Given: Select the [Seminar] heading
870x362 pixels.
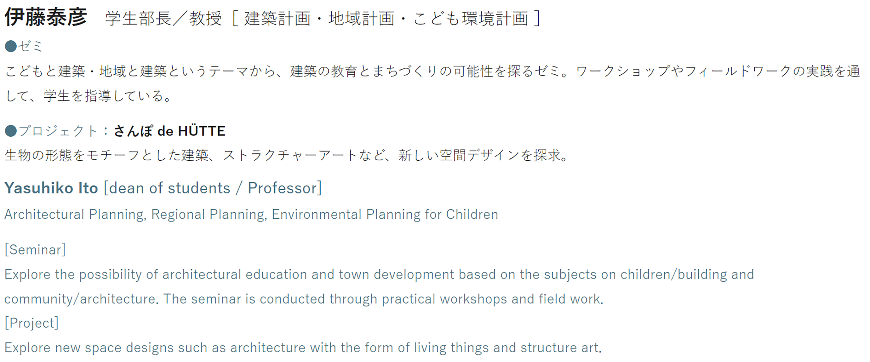Looking at the screenshot, I should (35, 250).
